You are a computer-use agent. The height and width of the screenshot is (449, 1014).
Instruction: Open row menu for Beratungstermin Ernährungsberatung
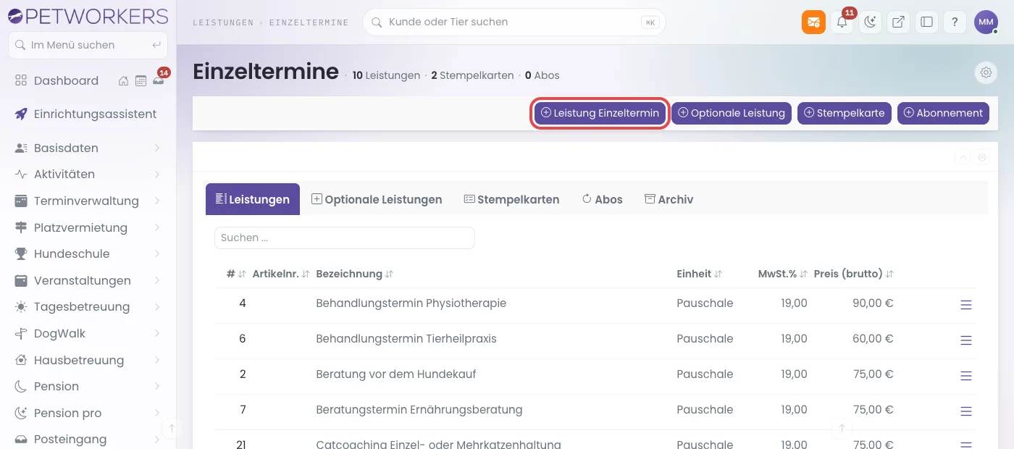[x=965, y=411]
